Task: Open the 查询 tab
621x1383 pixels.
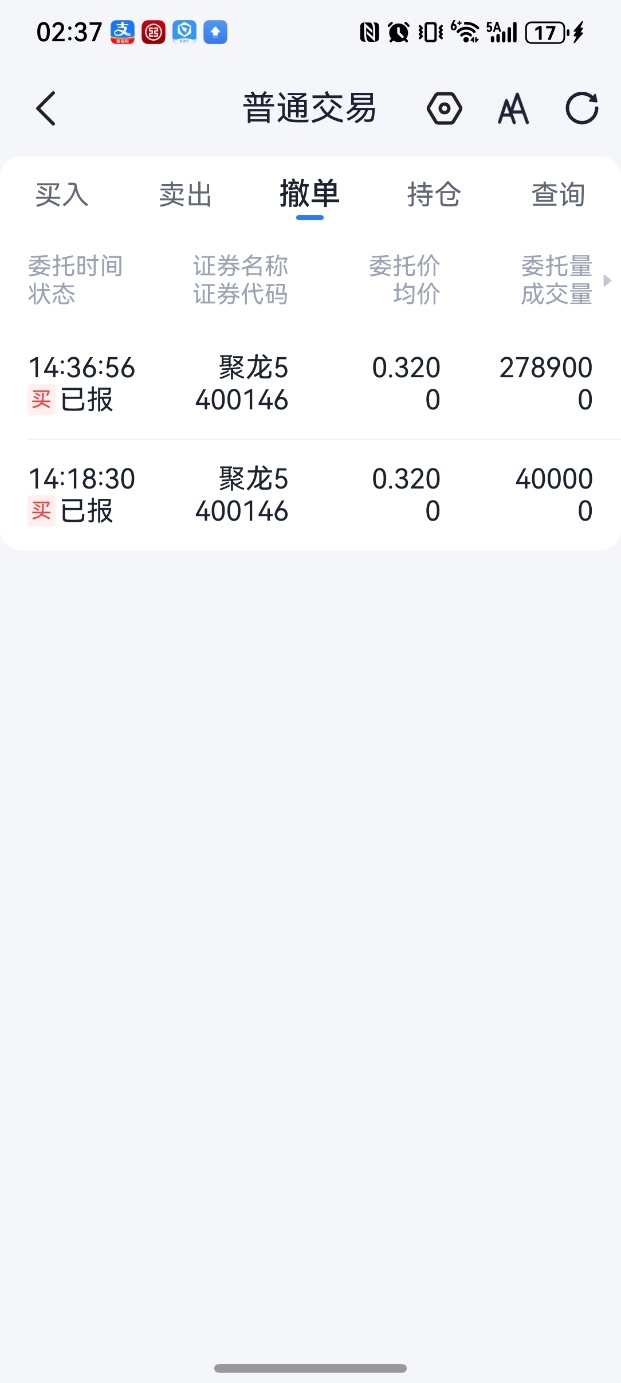Action: point(559,195)
